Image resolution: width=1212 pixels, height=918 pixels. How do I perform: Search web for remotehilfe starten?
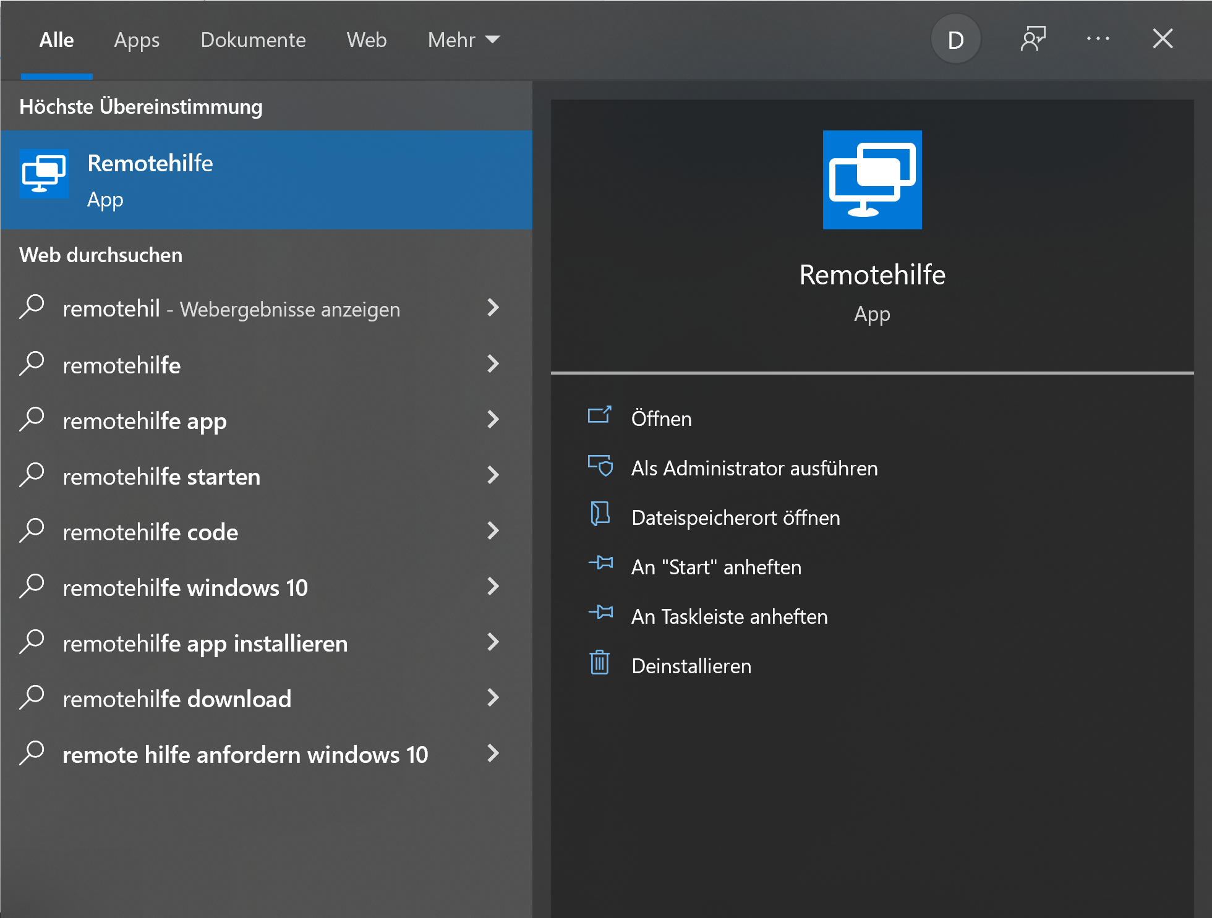(x=161, y=477)
